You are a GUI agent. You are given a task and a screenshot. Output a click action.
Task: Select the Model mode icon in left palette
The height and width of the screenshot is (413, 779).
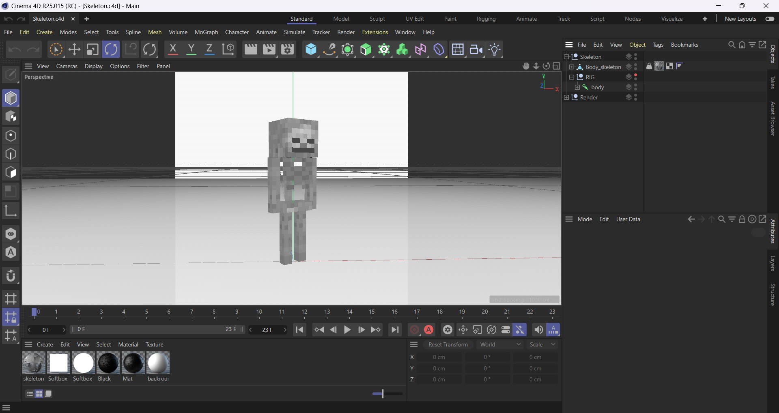click(11, 98)
